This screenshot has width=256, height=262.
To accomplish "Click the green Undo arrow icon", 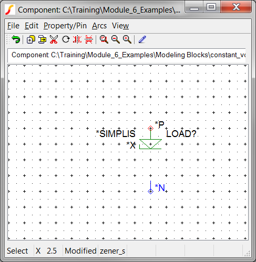I will click(x=16, y=39).
